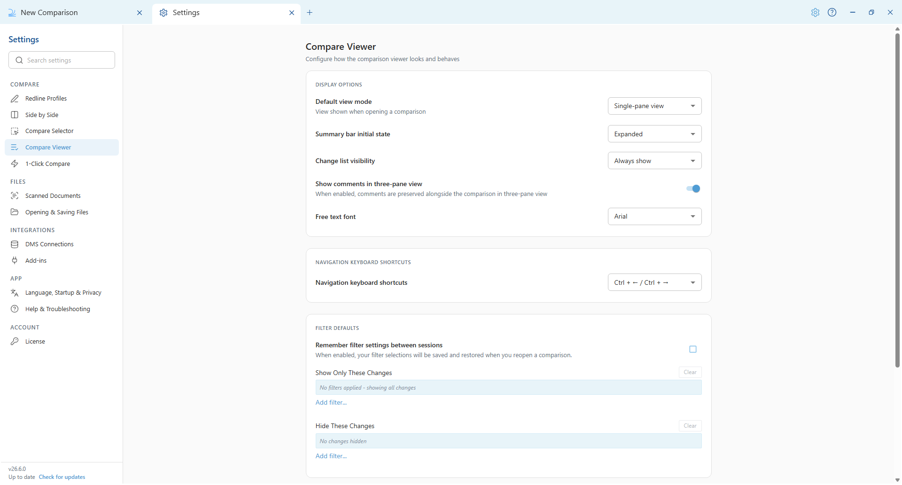Open the Default view mode dropdown
902x485 pixels.
click(654, 106)
